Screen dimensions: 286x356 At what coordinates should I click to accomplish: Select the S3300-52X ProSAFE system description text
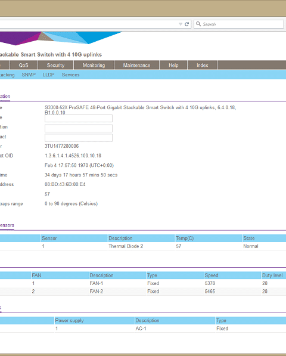click(x=141, y=110)
